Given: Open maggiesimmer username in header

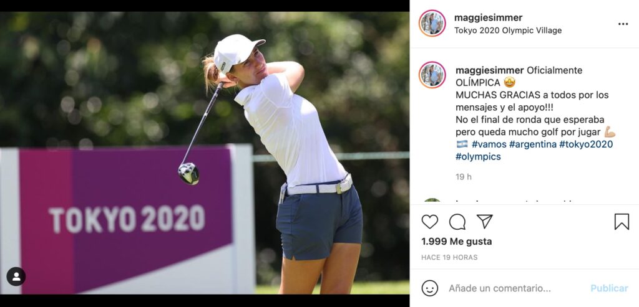Looking at the screenshot, I should click(x=488, y=17).
